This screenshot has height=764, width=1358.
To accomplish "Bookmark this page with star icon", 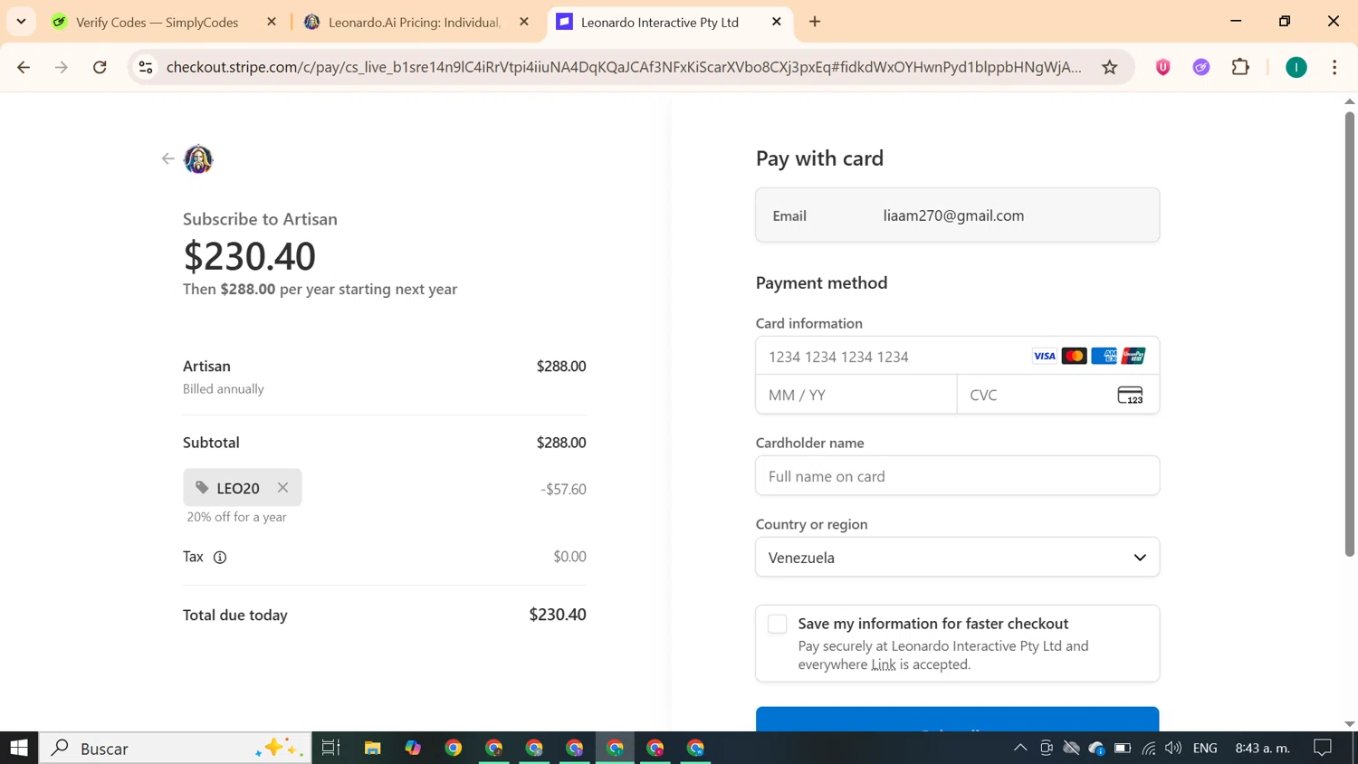I will [x=1110, y=67].
